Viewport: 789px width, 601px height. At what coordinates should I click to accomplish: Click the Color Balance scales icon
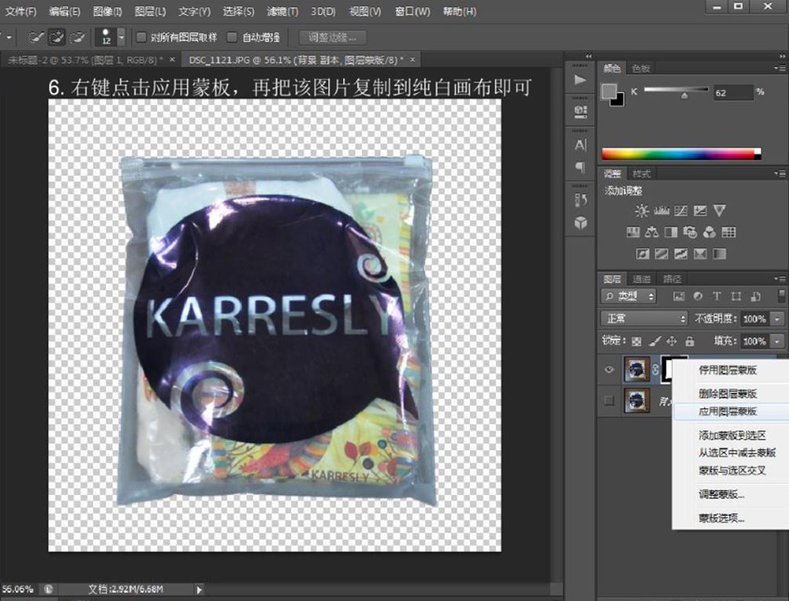point(651,232)
